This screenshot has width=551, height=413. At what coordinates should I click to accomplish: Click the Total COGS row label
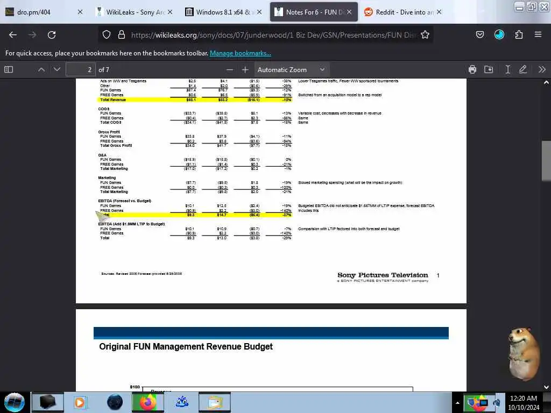pyautogui.click(x=111, y=122)
